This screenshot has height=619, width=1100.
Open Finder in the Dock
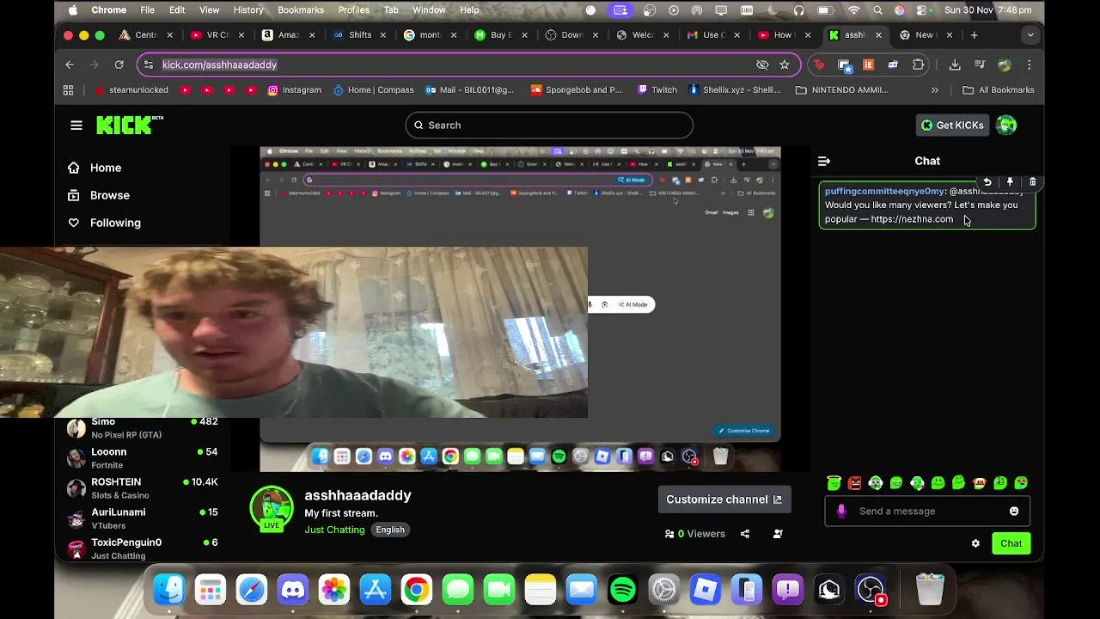coord(169,590)
